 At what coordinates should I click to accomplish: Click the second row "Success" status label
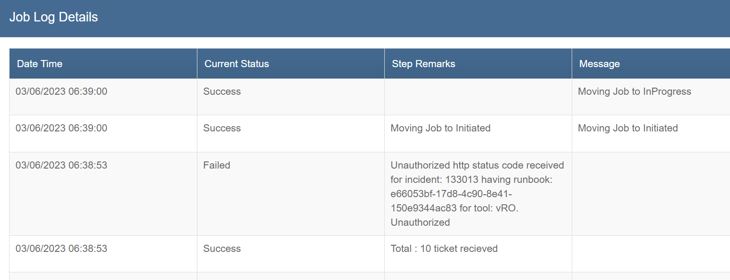tap(222, 128)
